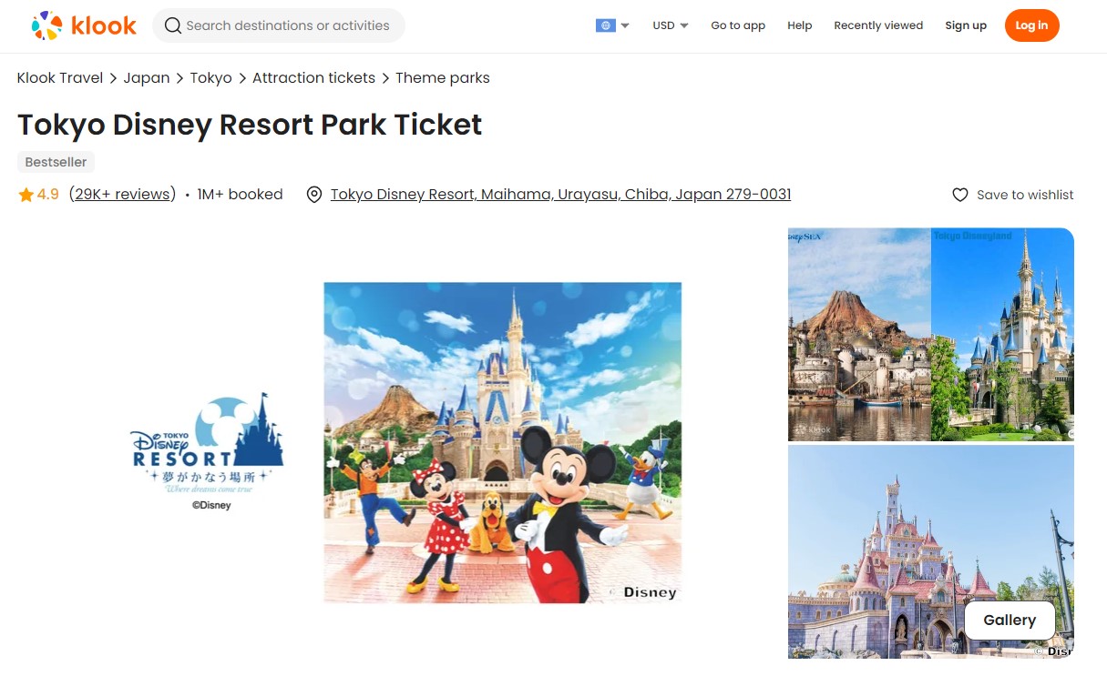Open the Go to app link
The image size is (1107, 676).
tap(738, 25)
